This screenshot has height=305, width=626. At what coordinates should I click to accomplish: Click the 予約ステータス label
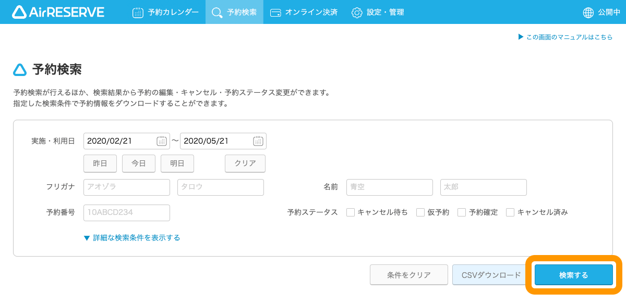pyautogui.click(x=312, y=212)
